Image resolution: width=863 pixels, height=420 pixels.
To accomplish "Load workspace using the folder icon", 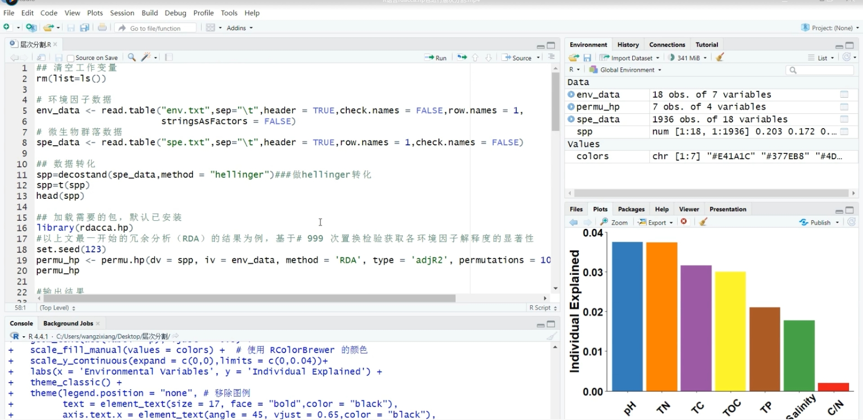I will click(x=573, y=58).
